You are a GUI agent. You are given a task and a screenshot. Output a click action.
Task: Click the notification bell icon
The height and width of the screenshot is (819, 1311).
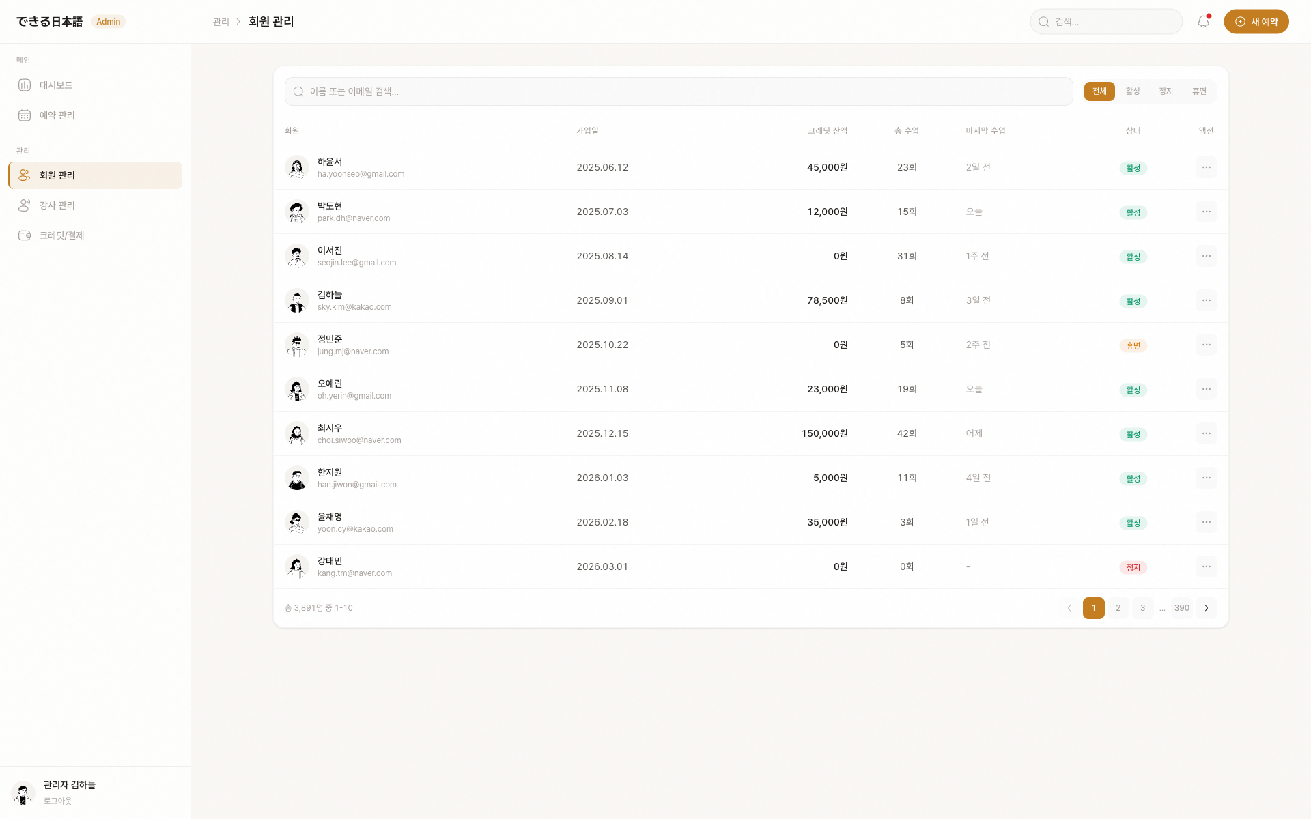pyautogui.click(x=1203, y=22)
